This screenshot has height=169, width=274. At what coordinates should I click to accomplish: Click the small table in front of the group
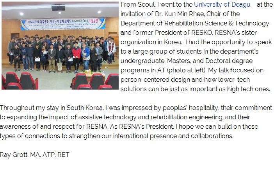point(94,74)
